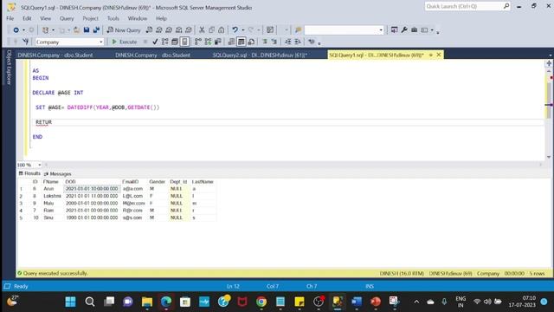The height and width of the screenshot is (312, 554).
Task: Open the Tools menu
Action: pyautogui.click(x=113, y=18)
